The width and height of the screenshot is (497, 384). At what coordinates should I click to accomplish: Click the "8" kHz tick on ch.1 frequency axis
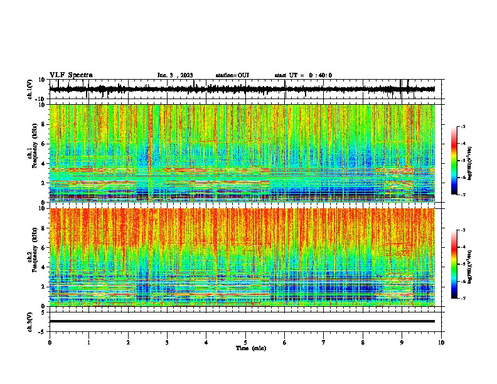43,124
